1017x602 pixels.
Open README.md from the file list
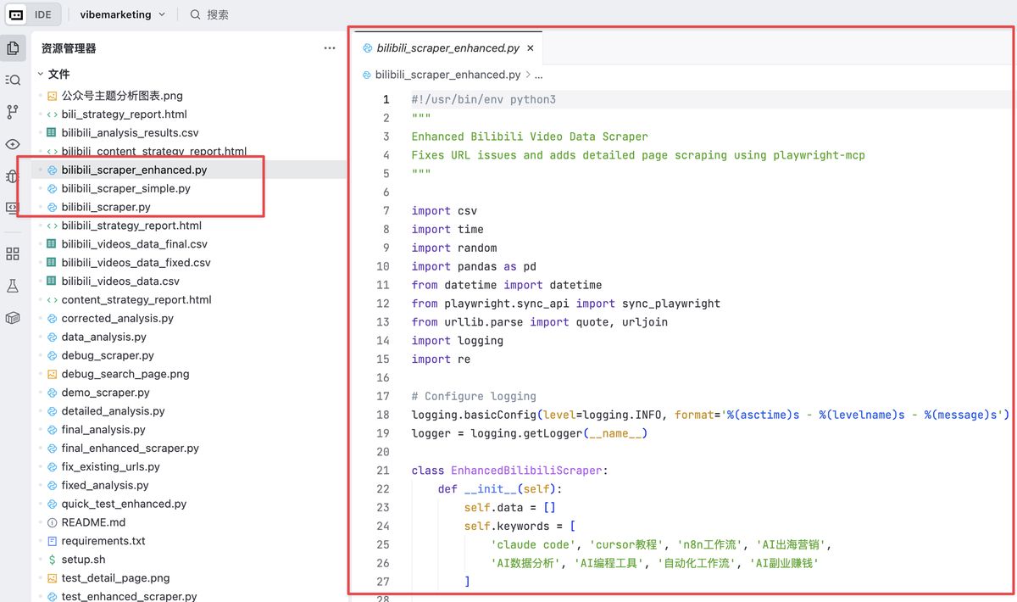[x=93, y=522]
